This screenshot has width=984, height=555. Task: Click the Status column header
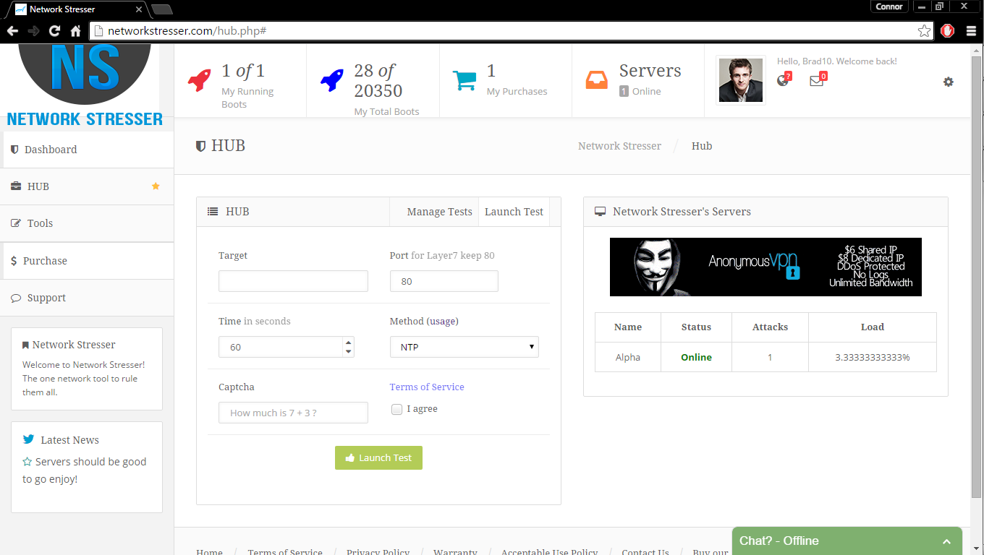(x=696, y=327)
